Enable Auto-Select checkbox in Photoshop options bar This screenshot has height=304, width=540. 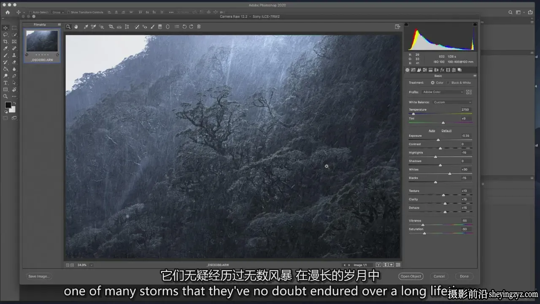(31, 12)
